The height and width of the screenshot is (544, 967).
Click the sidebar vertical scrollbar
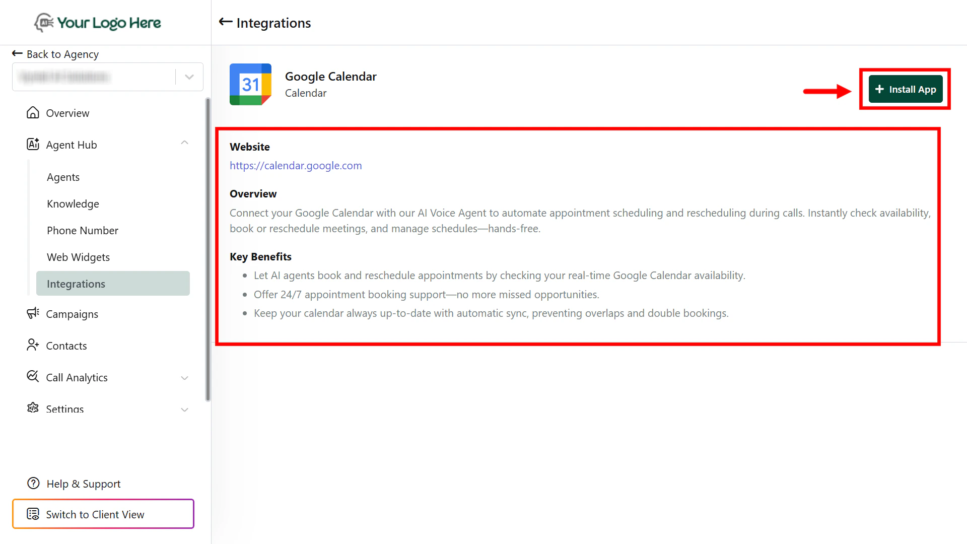point(208,249)
